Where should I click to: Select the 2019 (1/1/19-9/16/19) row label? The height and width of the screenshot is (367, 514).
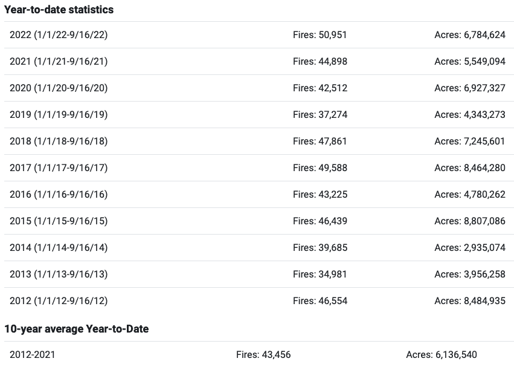(59, 114)
